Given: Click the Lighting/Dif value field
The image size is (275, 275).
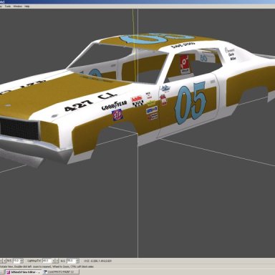Looking at the screenshot, I should coord(47,261).
